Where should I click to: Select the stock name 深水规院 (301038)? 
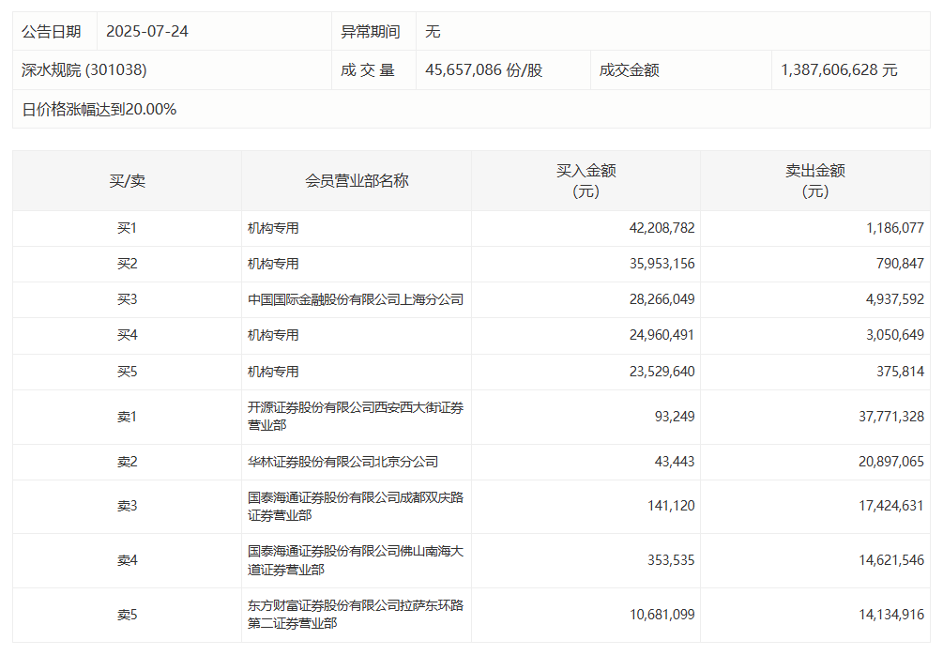click(x=84, y=70)
